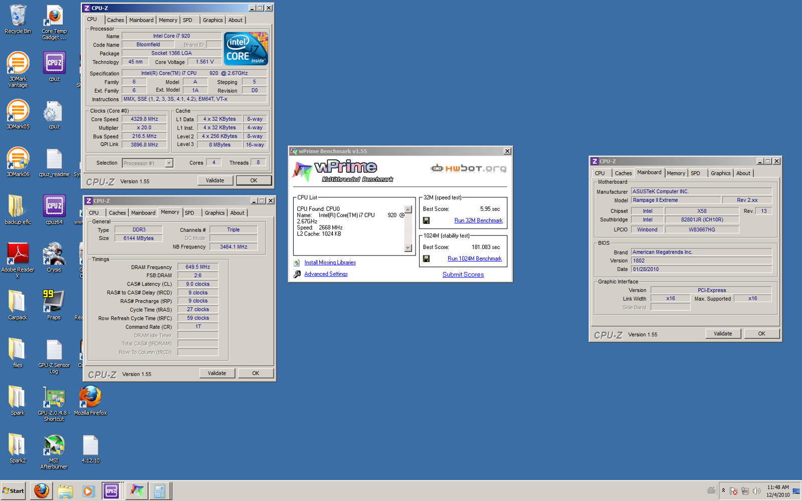Click Validate in CPU tab window
802x501 pixels.
point(215,180)
